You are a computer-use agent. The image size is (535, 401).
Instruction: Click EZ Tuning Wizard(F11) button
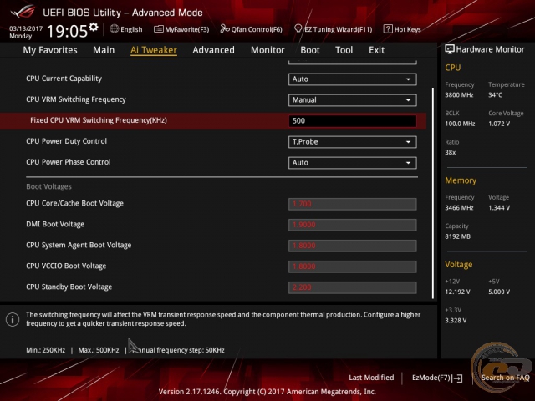[333, 29]
